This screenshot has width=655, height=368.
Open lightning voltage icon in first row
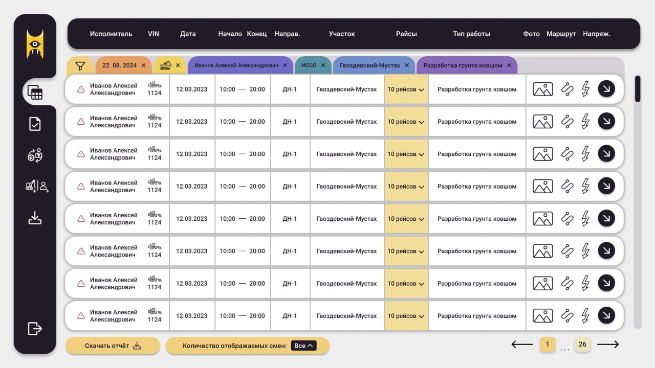(x=586, y=89)
